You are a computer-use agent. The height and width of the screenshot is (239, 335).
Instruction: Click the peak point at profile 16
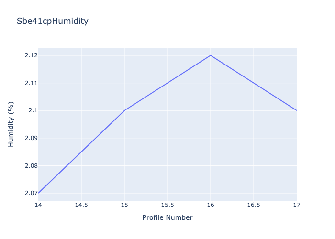click(211, 55)
